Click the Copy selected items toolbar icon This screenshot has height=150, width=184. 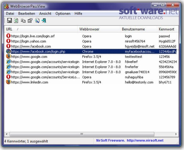tap(23, 21)
